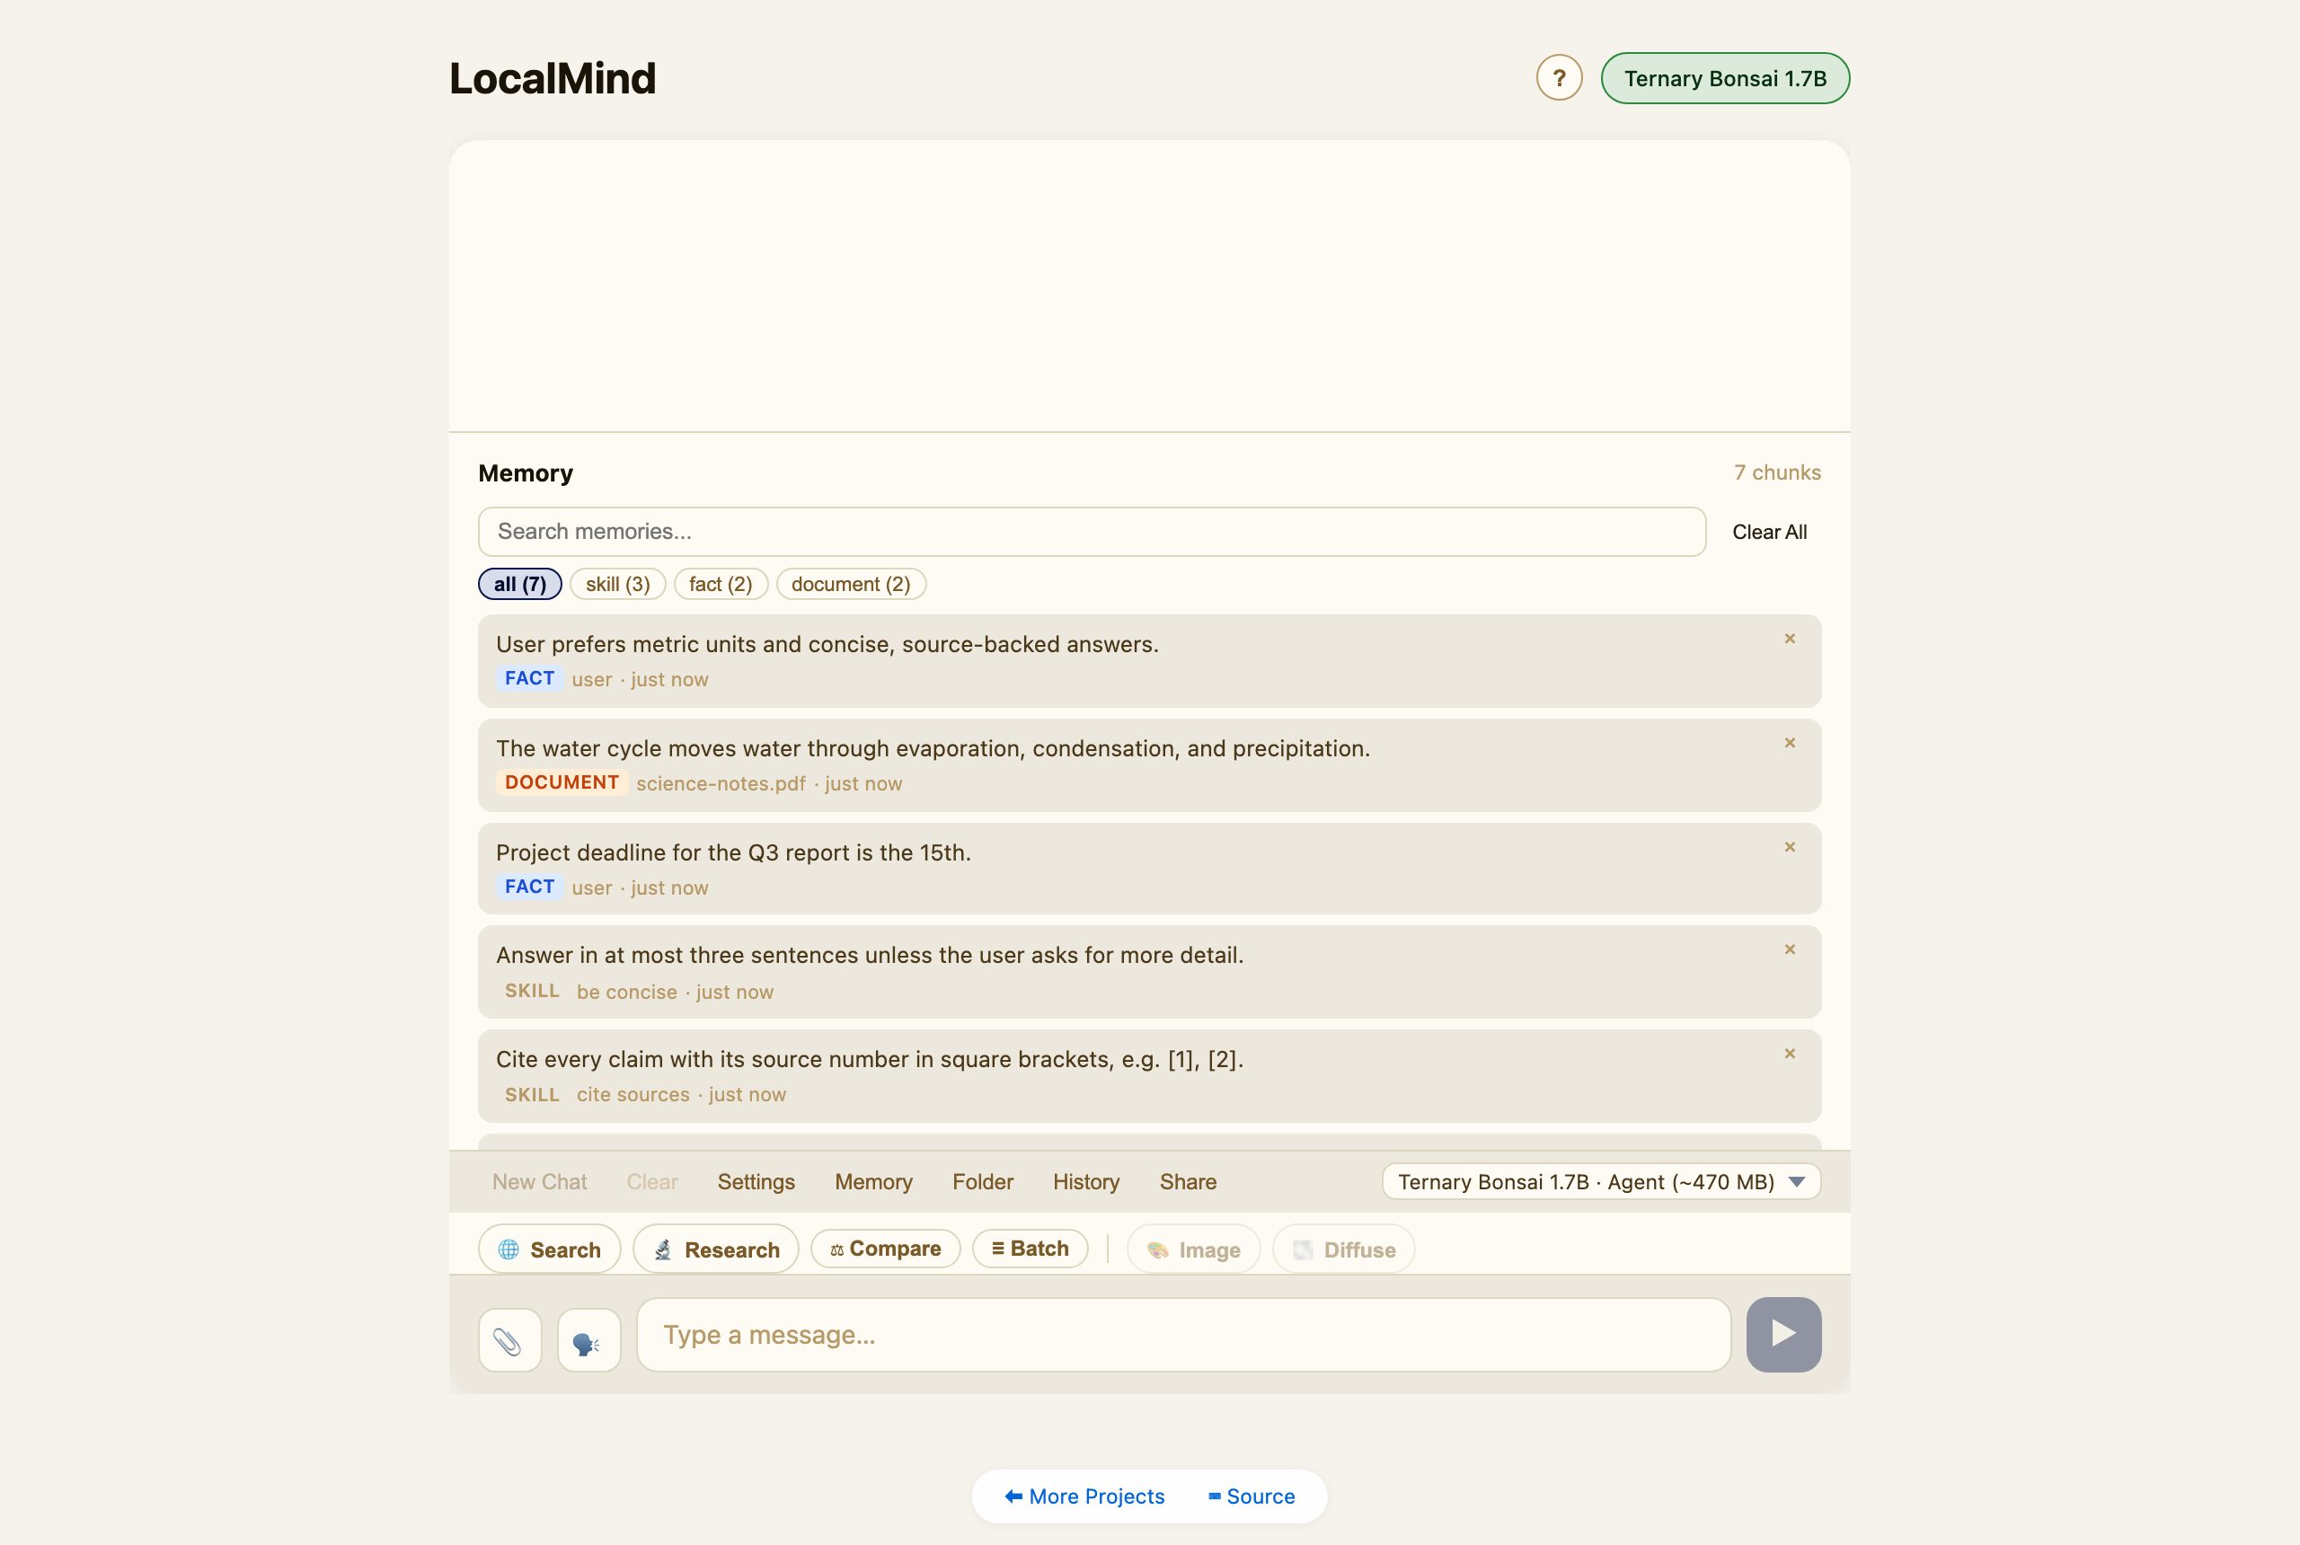Filter memories by skill (3)

(618, 584)
